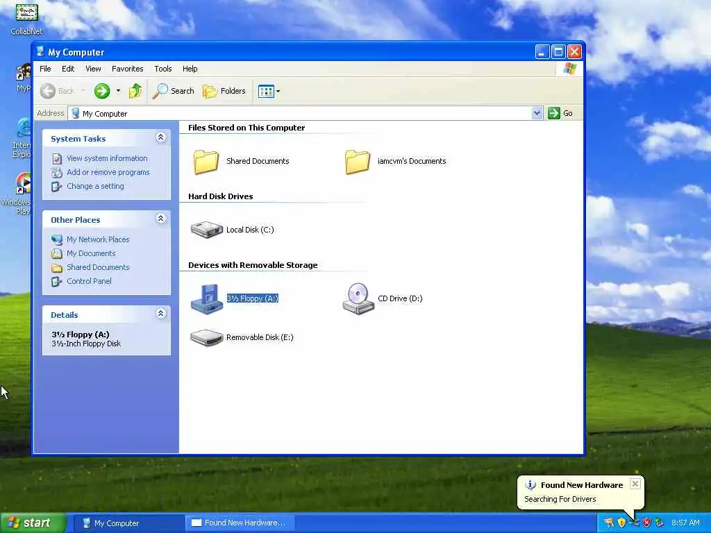Open My Documents in Other Places
This screenshot has height=533, width=711.
pyautogui.click(x=91, y=253)
